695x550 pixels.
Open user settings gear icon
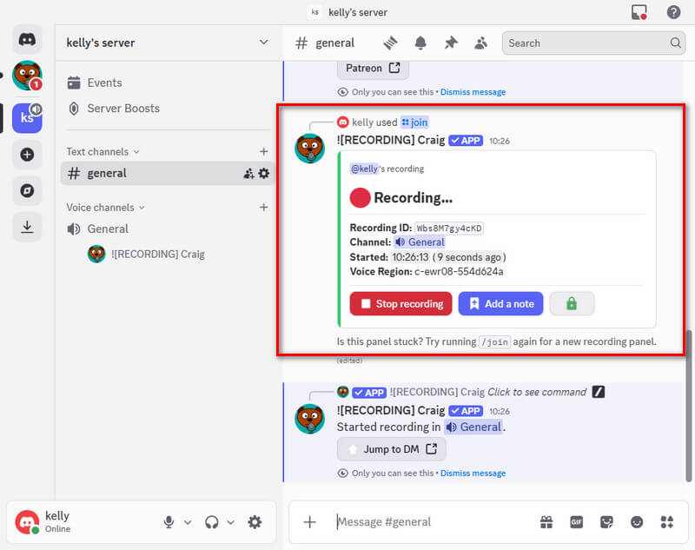point(255,522)
